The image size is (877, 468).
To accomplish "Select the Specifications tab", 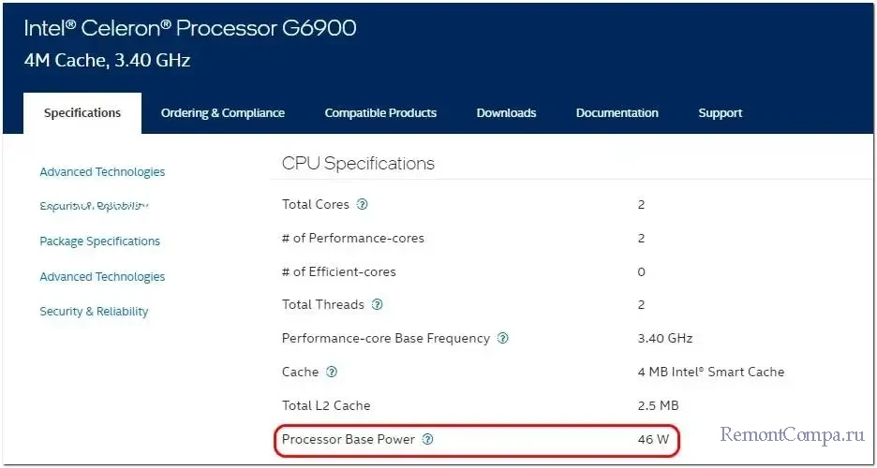I will 82,113.
